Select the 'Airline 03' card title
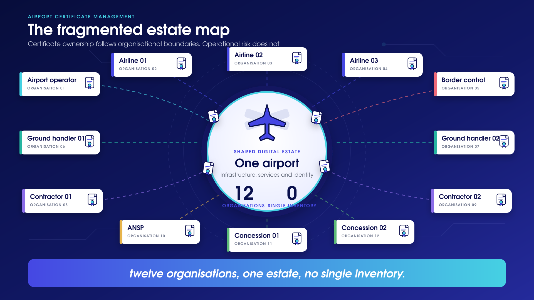Viewport: 534px width, 300px height. click(x=364, y=61)
